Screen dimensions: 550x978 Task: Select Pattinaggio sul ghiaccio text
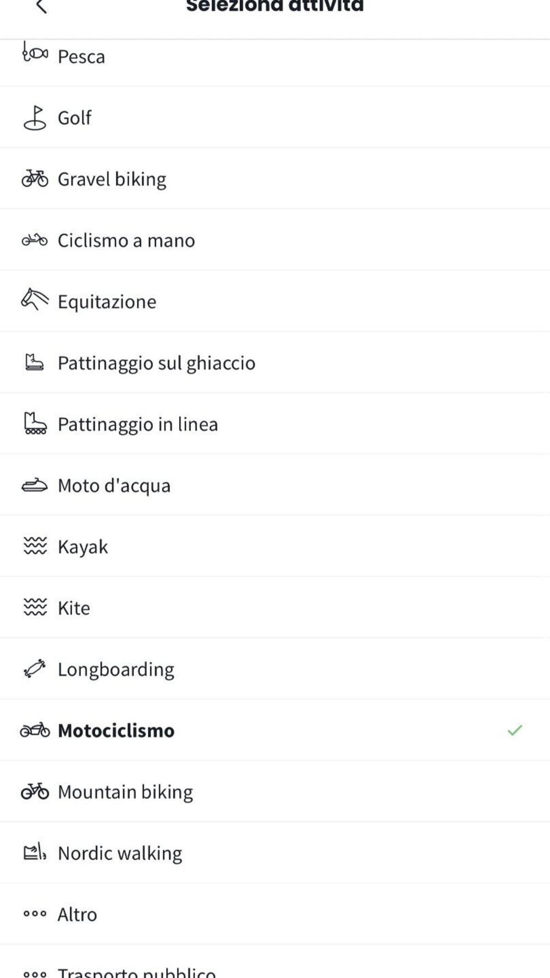coord(157,363)
